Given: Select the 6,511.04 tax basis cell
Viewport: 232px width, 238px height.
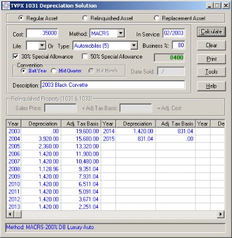Looking at the screenshot, I should tap(81, 184).
